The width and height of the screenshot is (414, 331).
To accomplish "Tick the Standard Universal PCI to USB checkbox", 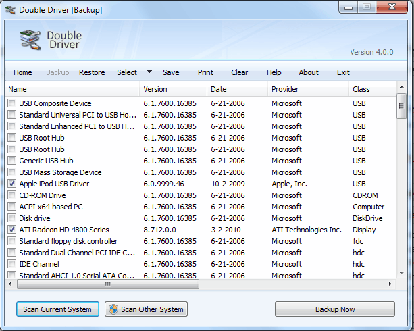I will [x=12, y=115].
